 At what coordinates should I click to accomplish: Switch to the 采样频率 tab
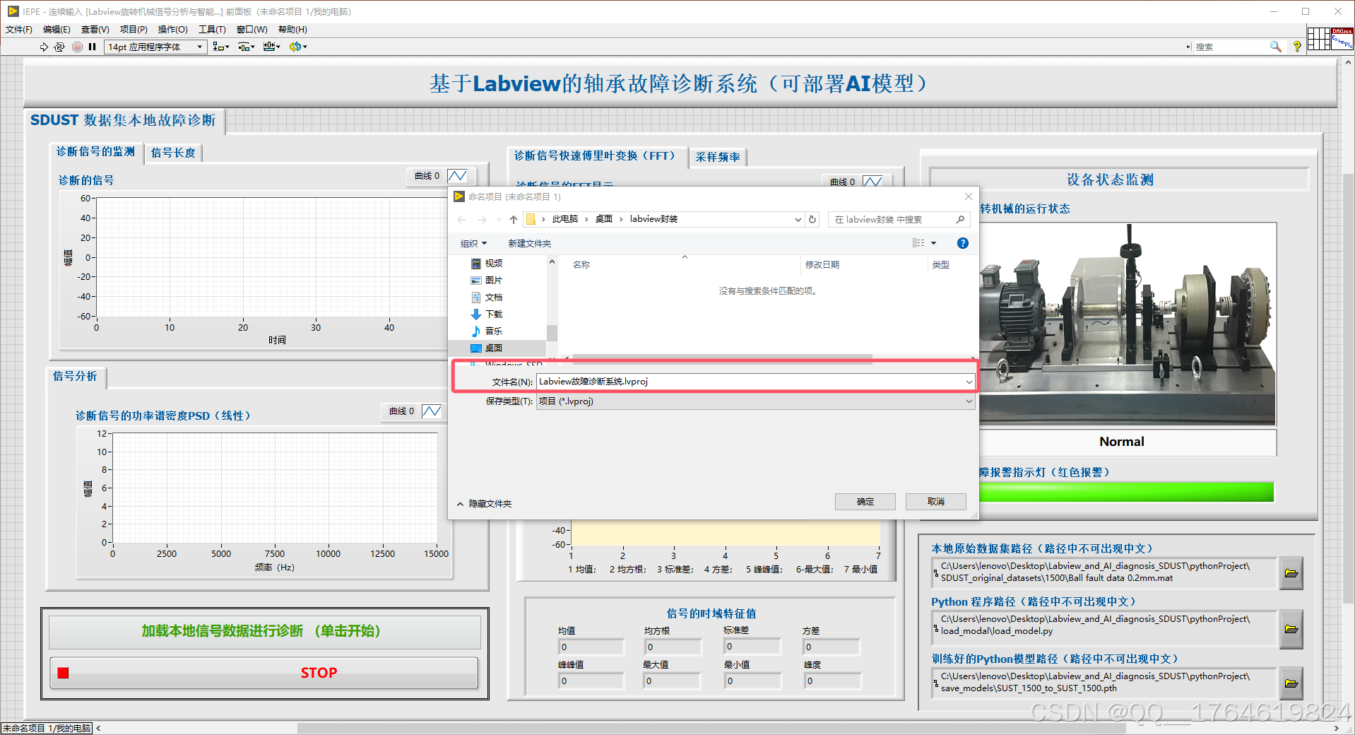pos(718,157)
